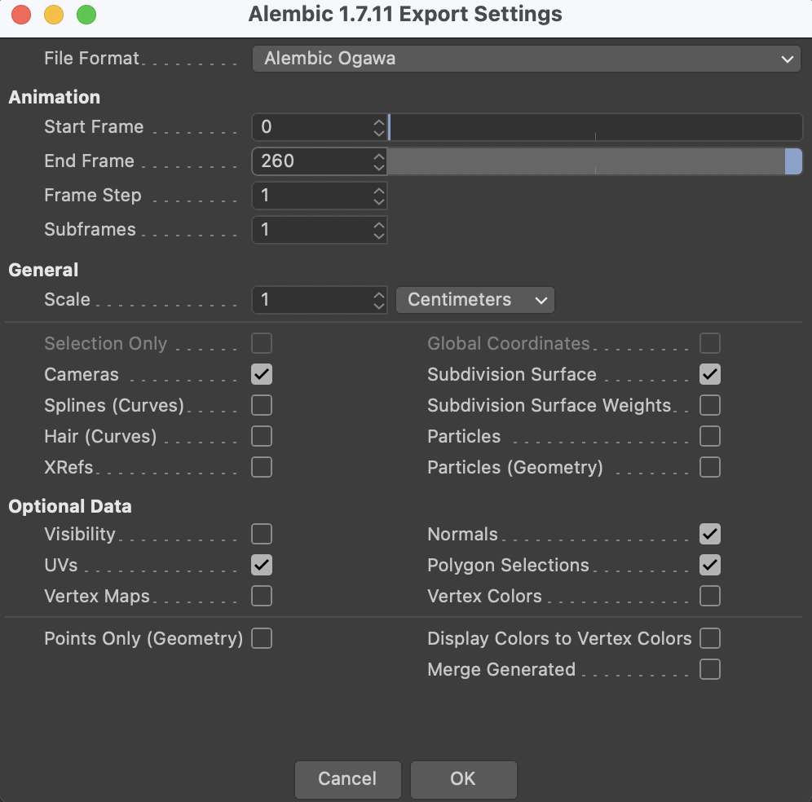Increase Frame Step with up arrow
812x802 pixels.
click(379, 190)
